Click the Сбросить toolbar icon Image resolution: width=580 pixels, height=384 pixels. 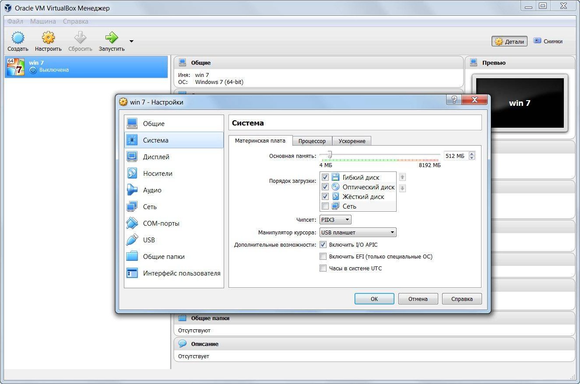pyautogui.click(x=80, y=38)
